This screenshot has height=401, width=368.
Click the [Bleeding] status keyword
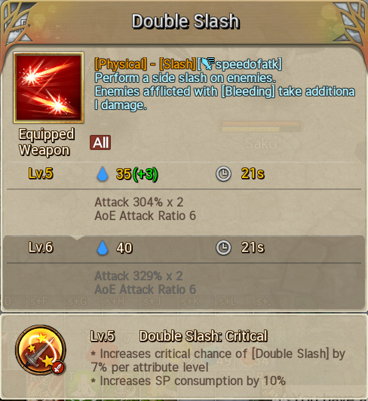248,91
